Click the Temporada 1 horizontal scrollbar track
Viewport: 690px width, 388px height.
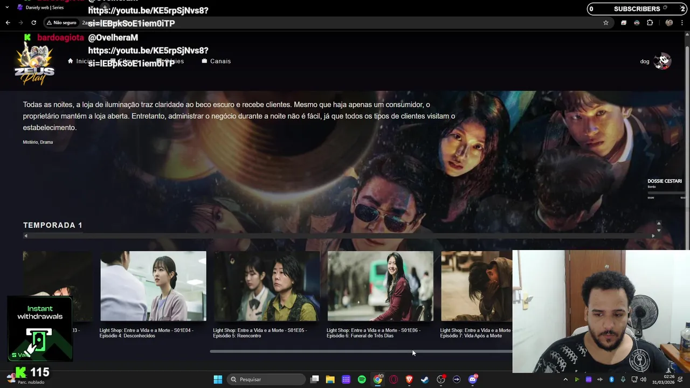coord(339,236)
